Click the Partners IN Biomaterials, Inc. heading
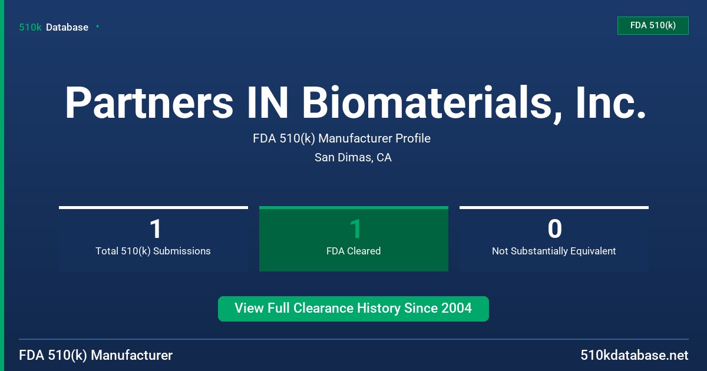707x371 pixels. pos(355,104)
